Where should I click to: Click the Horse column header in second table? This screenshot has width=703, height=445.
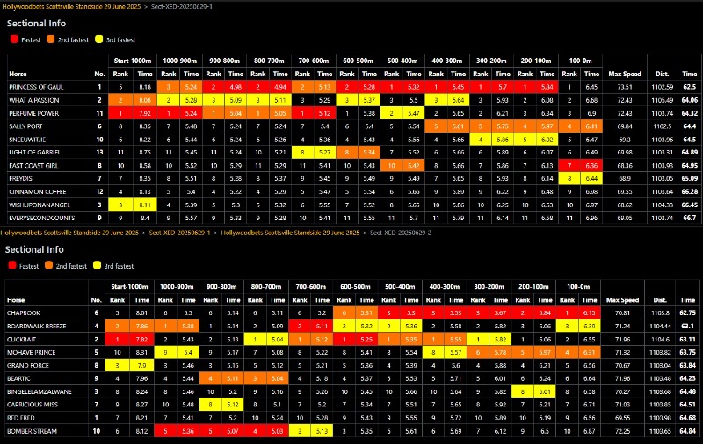tap(18, 299)
